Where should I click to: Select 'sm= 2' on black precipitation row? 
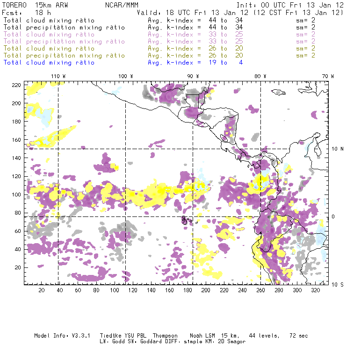click(x=306, y=28)
